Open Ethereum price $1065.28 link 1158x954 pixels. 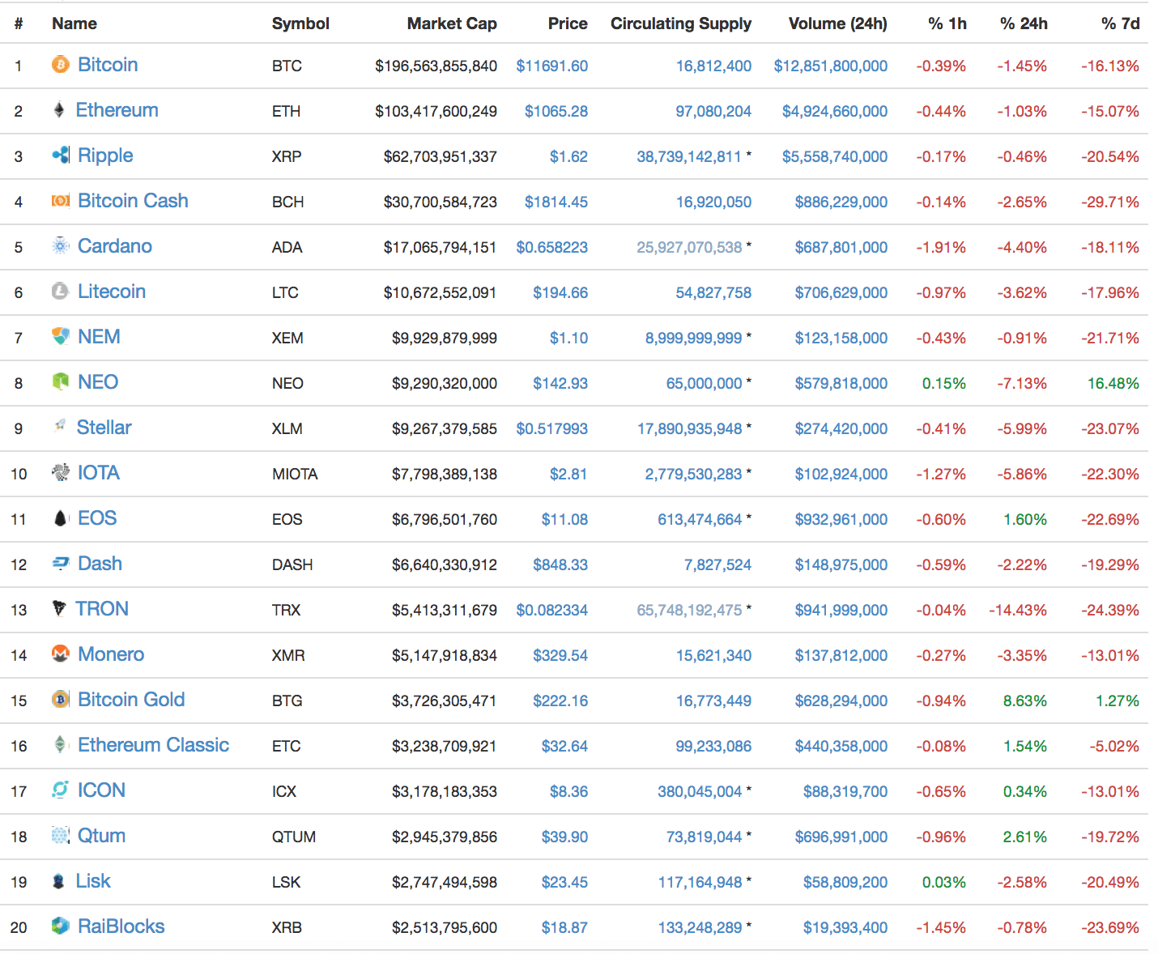click(x=556, y=111)
